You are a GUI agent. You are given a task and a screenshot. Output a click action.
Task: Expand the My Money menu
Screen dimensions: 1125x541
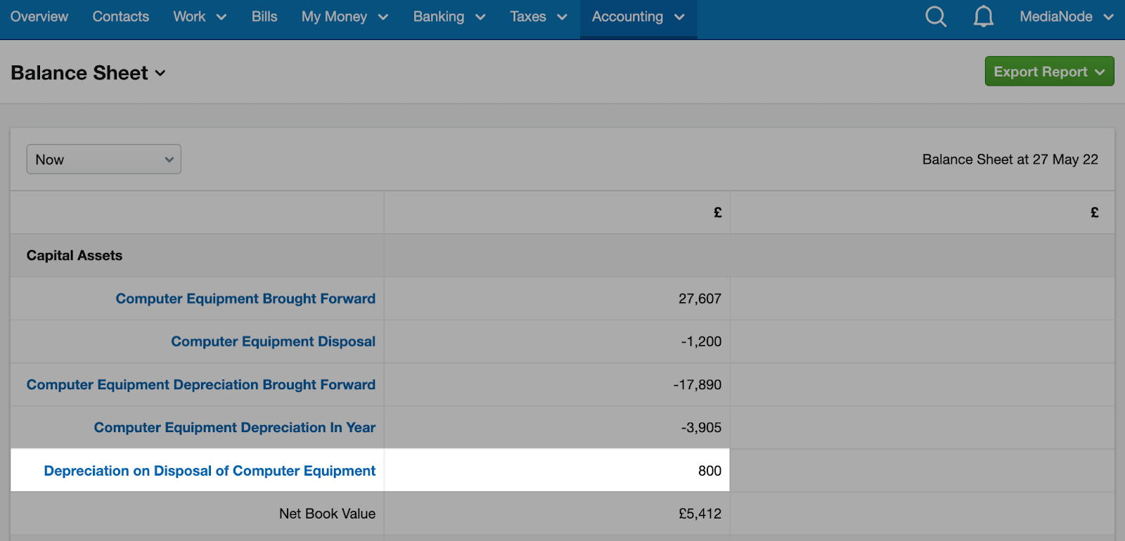[345, 16]
